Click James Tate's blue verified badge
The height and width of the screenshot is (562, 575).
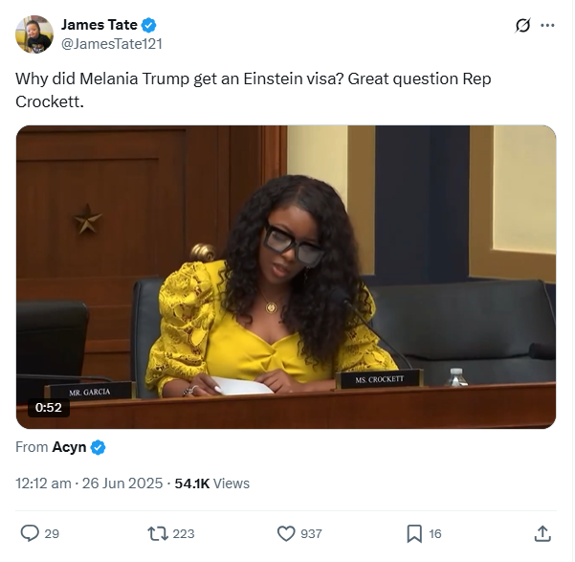[148, 25]
